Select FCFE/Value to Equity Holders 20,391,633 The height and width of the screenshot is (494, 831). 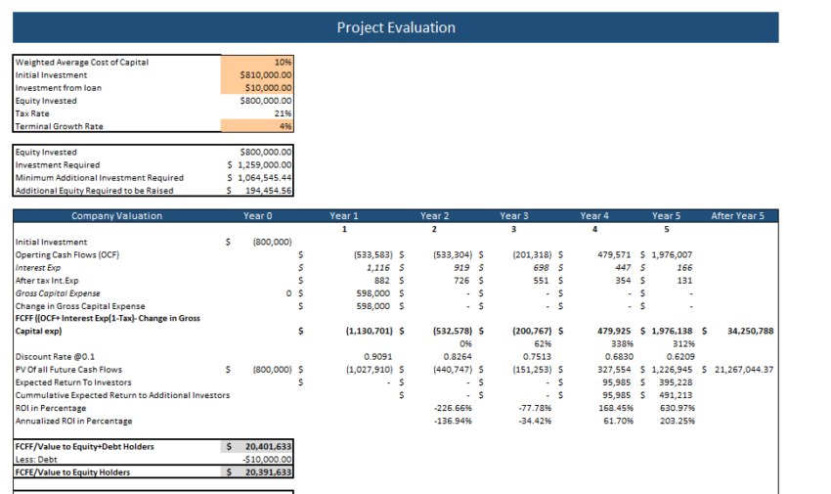[268, 472]
